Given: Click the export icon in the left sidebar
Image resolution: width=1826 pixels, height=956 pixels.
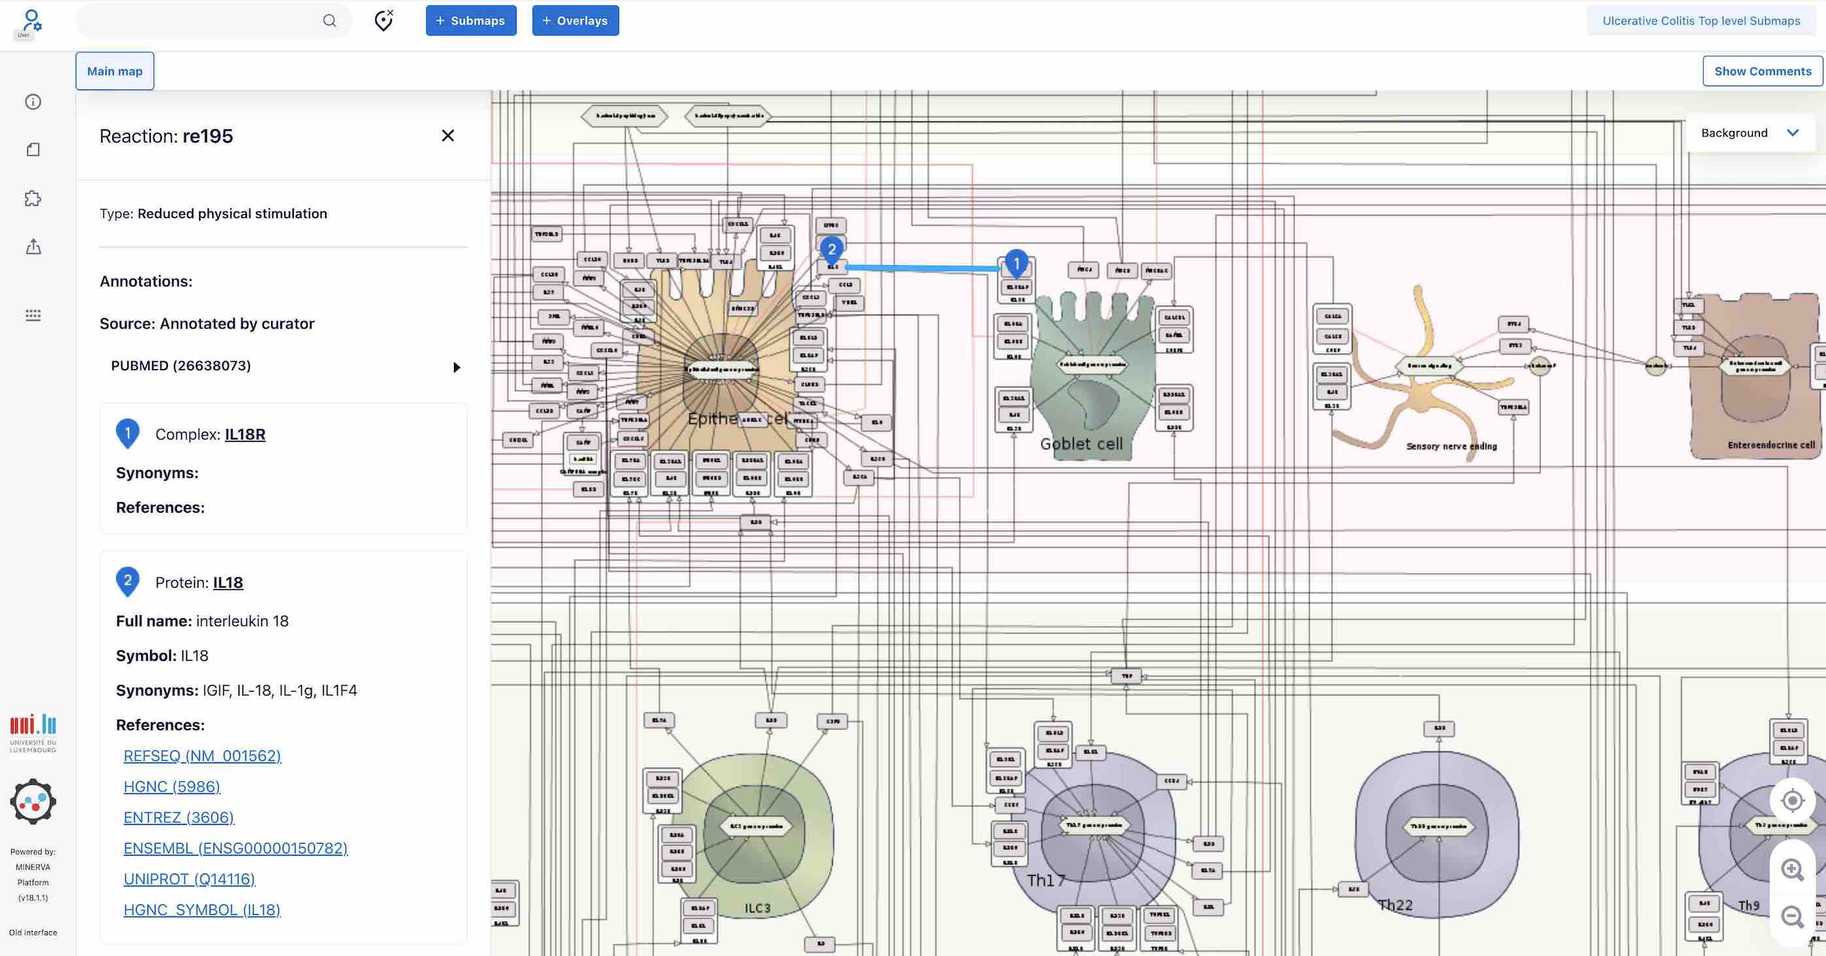Looking at the screenshot, I should click(33, 247).
